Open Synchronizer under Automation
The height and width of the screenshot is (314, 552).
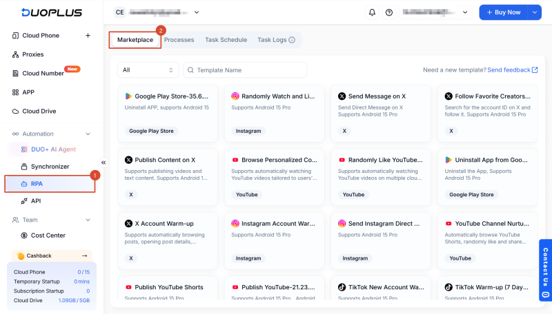pyautogui.click(x=49, y=167)
